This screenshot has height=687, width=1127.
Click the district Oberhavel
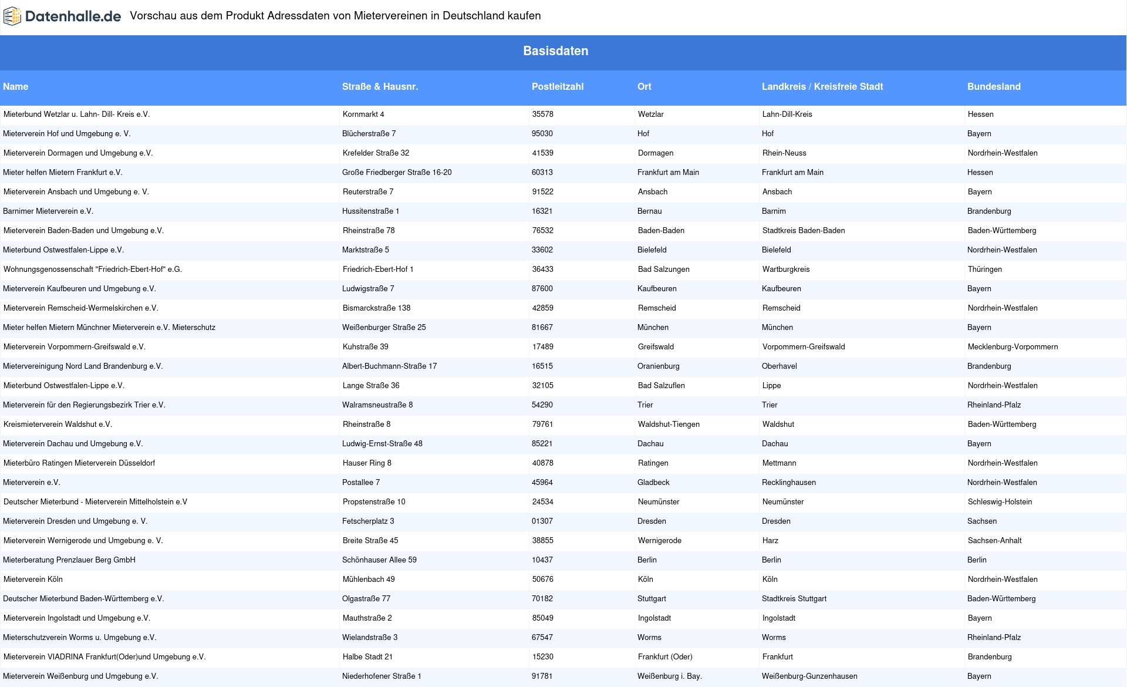[x=779, y=366]
